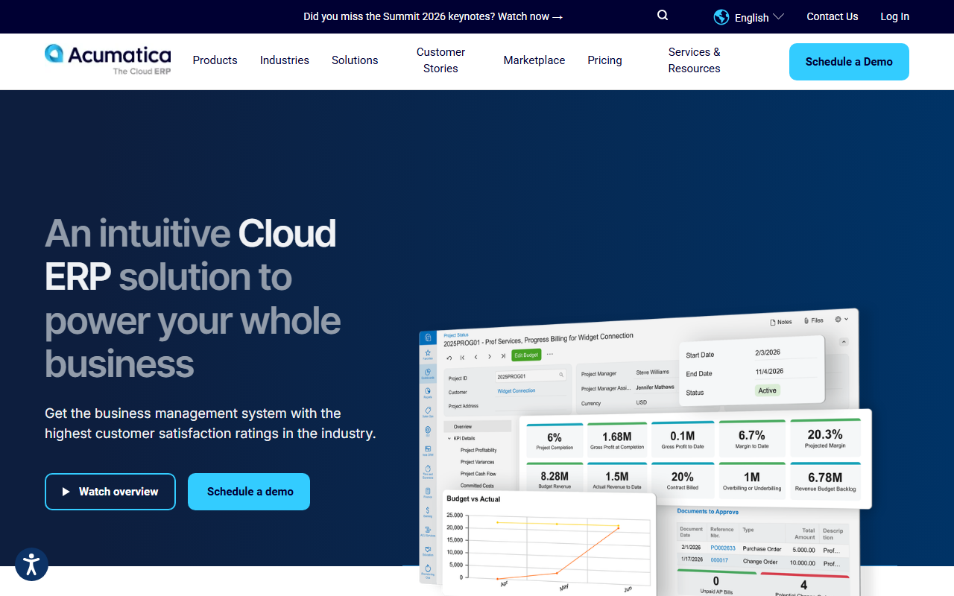Open the dashboard gear settings dropdown
This screenshot has width=954, height=596.
coord(841,319)
